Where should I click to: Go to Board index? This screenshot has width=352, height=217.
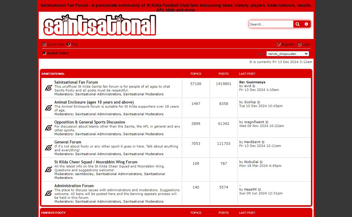pos(55,53)
